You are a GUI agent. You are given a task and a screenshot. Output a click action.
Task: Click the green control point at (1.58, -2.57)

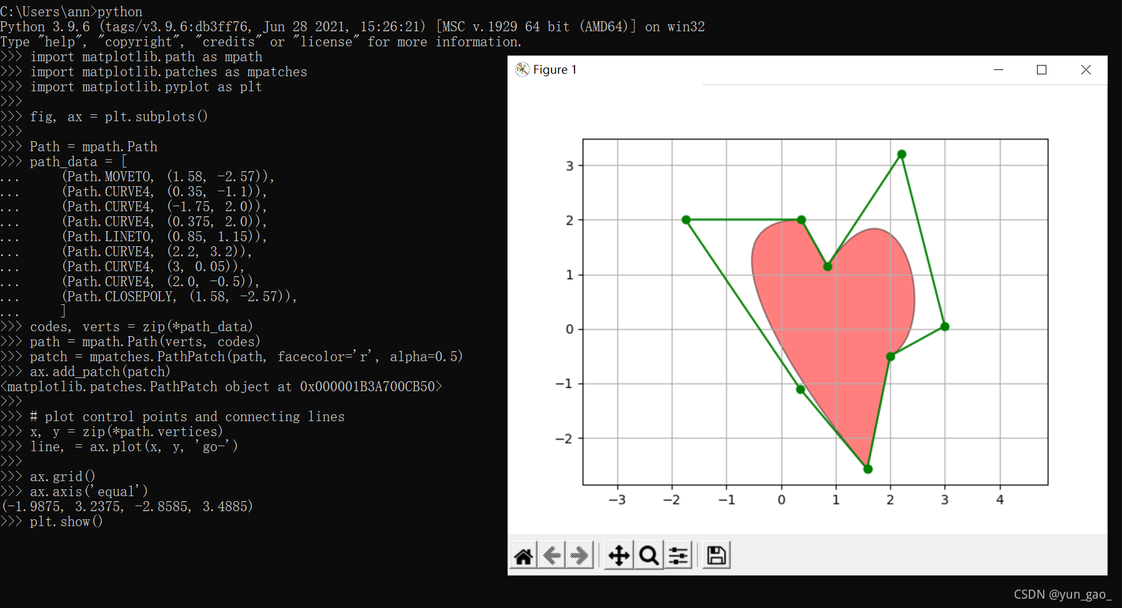pyautogui.click(x=868, y=469)
